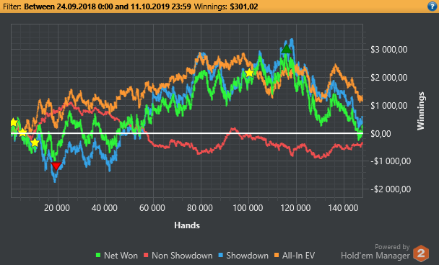Click the blue Showdown legend swatch
439x265 pixels.
click(220, 255)
